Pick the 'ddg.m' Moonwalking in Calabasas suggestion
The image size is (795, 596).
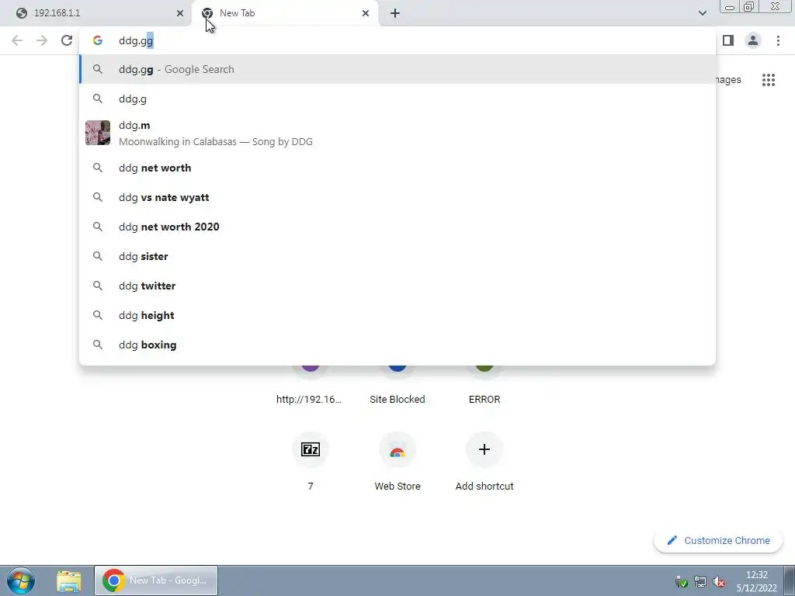pyautogui.click(x=397, y=133)
